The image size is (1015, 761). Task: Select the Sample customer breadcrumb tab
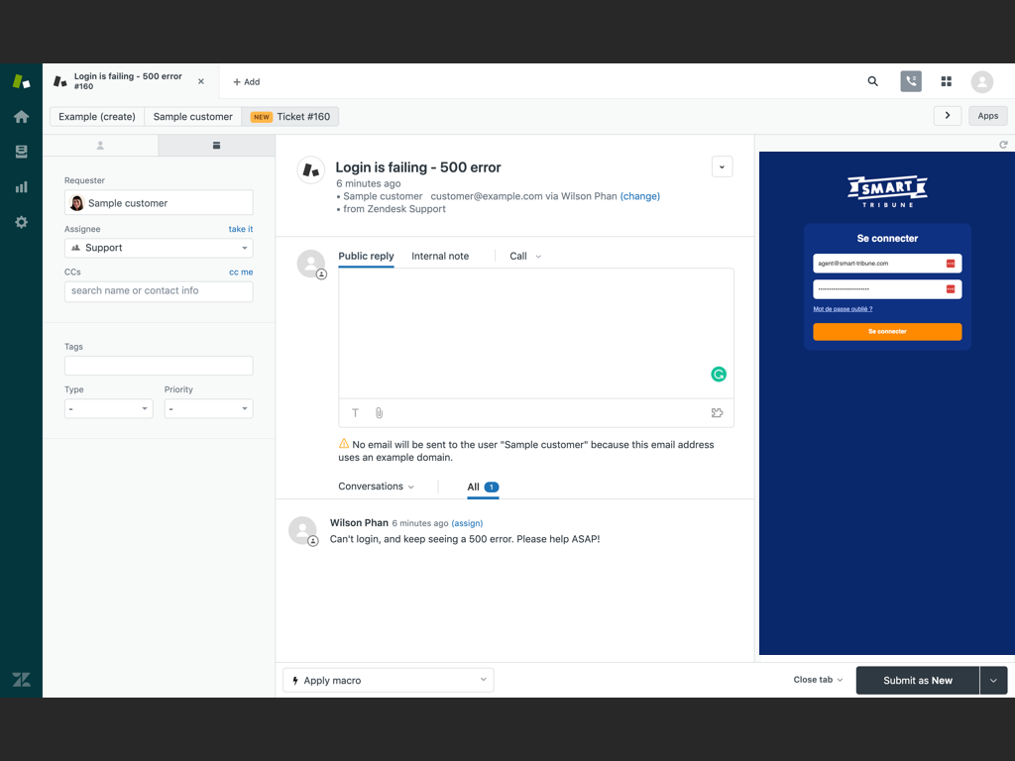tap(192, 117)
